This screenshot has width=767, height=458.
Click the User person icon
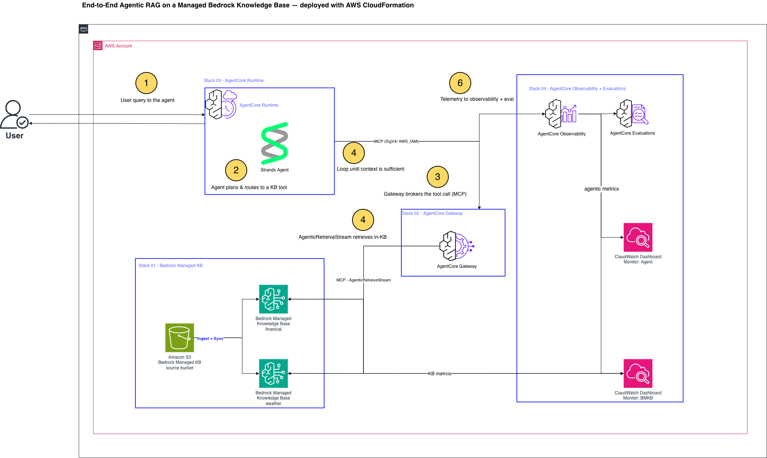14,114
